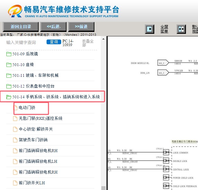Open 前门插销释放电机LH document
198x190 pixels.
click(x=38, y=161)
